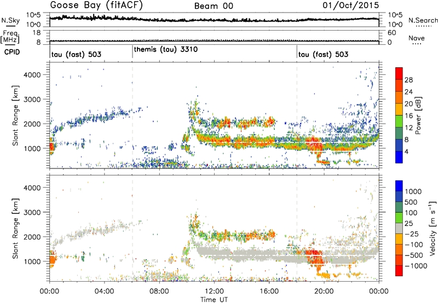This screenshot has width=438, height=303.
Task: Click the '28' tick on the power color bar
Action: [408, 80]
